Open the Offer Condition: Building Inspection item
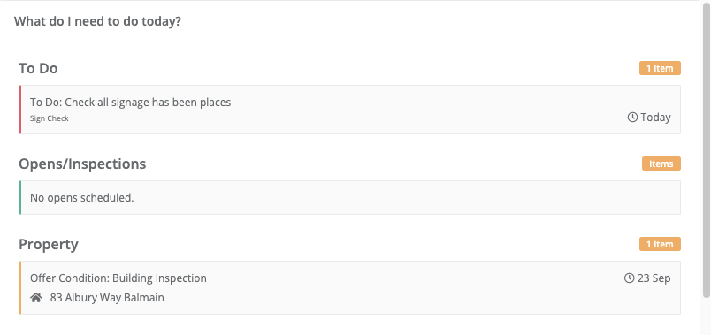Screen dimensions: 711x335 pyautogui.click(x=349, y=287)
